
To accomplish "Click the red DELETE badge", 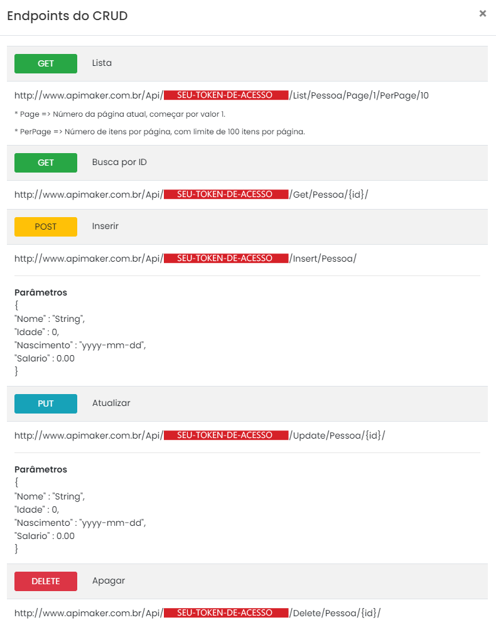I will coord(46,581).
